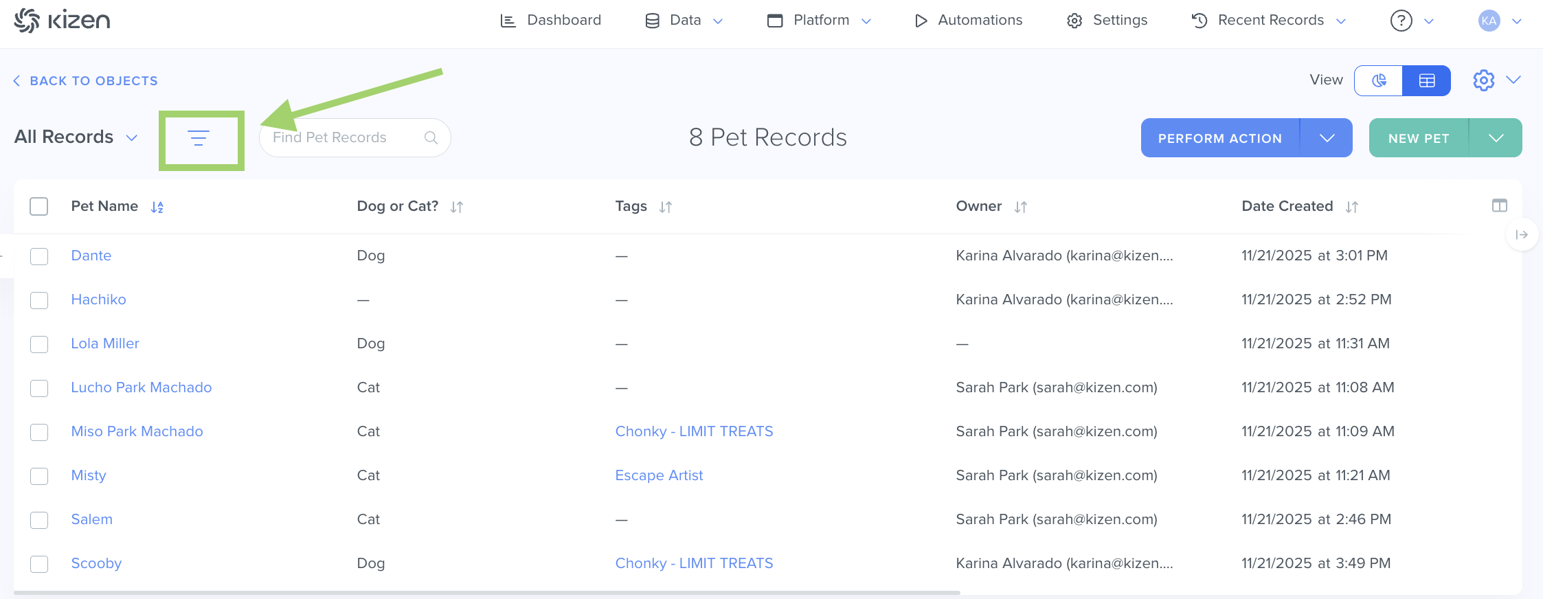This screenshot has width=1543, height=599.
Task: Sort by Pet Name column
Action: click(157, 207)
